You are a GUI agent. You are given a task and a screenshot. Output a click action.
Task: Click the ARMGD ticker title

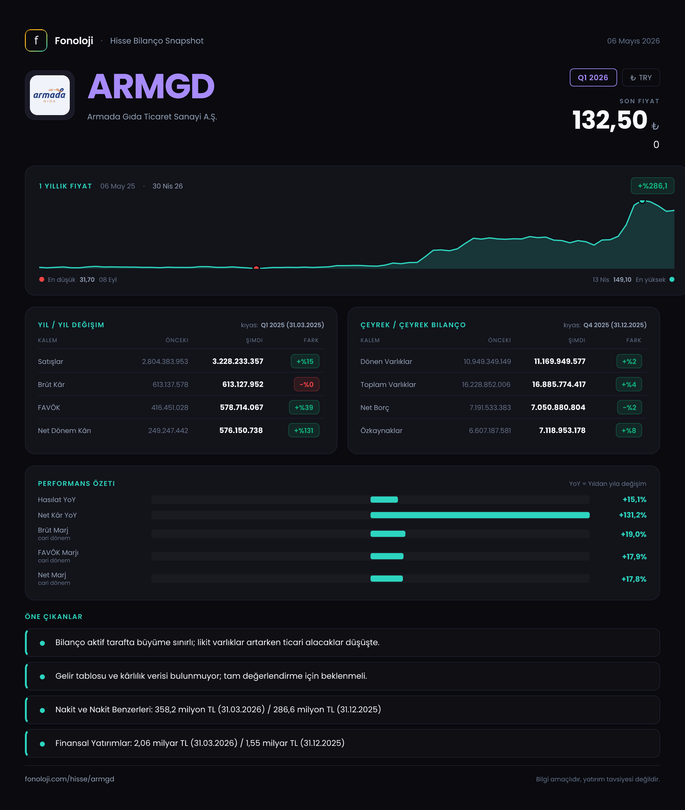(151, 86)
